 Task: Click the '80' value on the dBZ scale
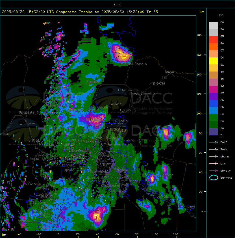tap(222, 22)
